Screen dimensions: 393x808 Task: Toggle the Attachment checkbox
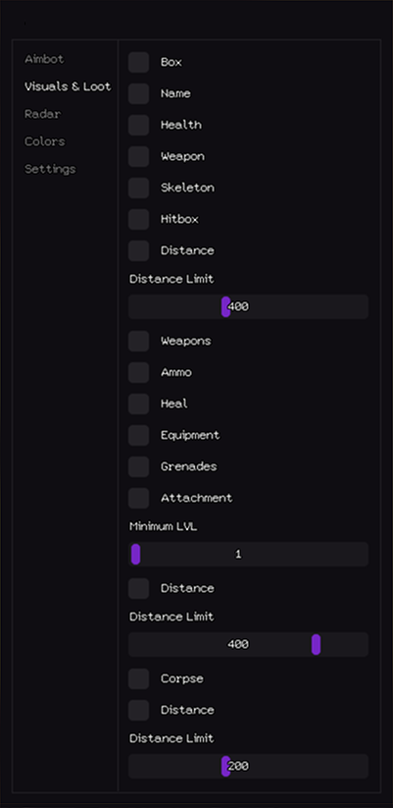(x=139, y=499)
